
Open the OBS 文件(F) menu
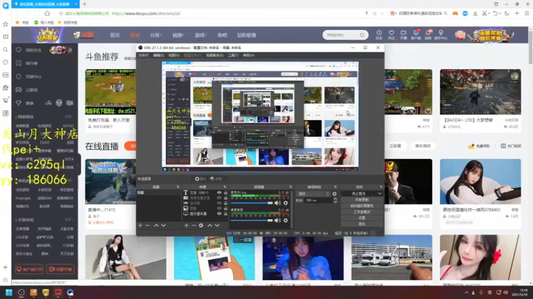click(x=143, y=55)
